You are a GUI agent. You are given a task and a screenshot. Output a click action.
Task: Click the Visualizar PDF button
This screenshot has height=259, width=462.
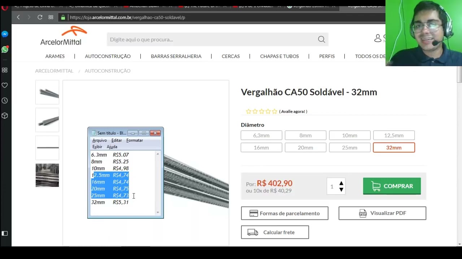(382, 213)
